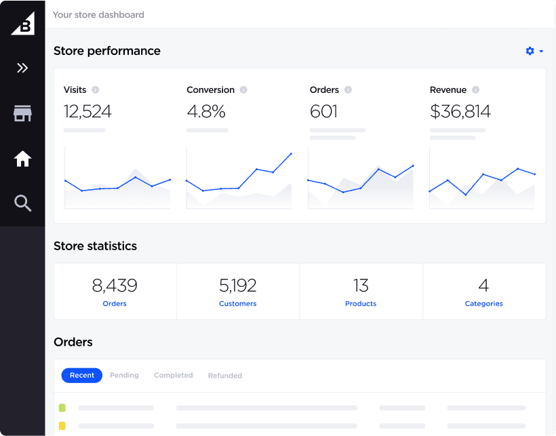Click the BigCommerce logo icon
Viewport: 556px width, 436px height.
tap(22, 24)
